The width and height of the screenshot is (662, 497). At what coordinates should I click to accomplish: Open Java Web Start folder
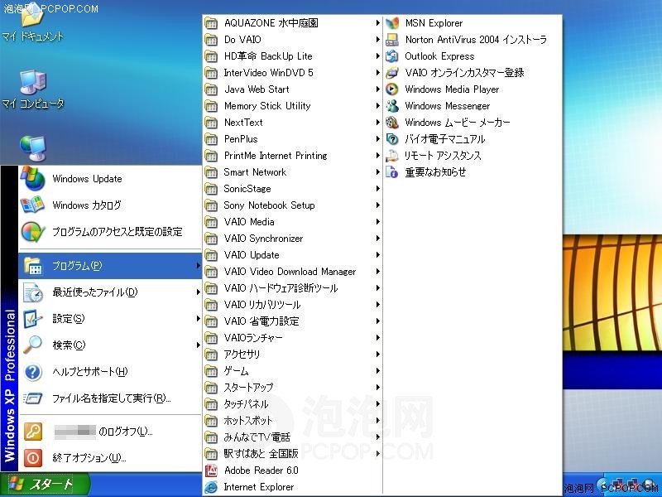coord(293,89)
